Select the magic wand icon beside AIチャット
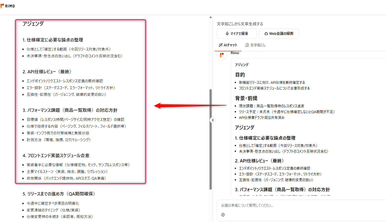Image resolution: width=386 pixels, height=222 pixels. [x=221, y=45]
